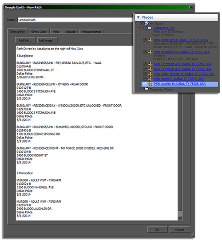
Task: Uncheck the 1600 S Fitzhugh Ave placemark
Action: [145, 69]
